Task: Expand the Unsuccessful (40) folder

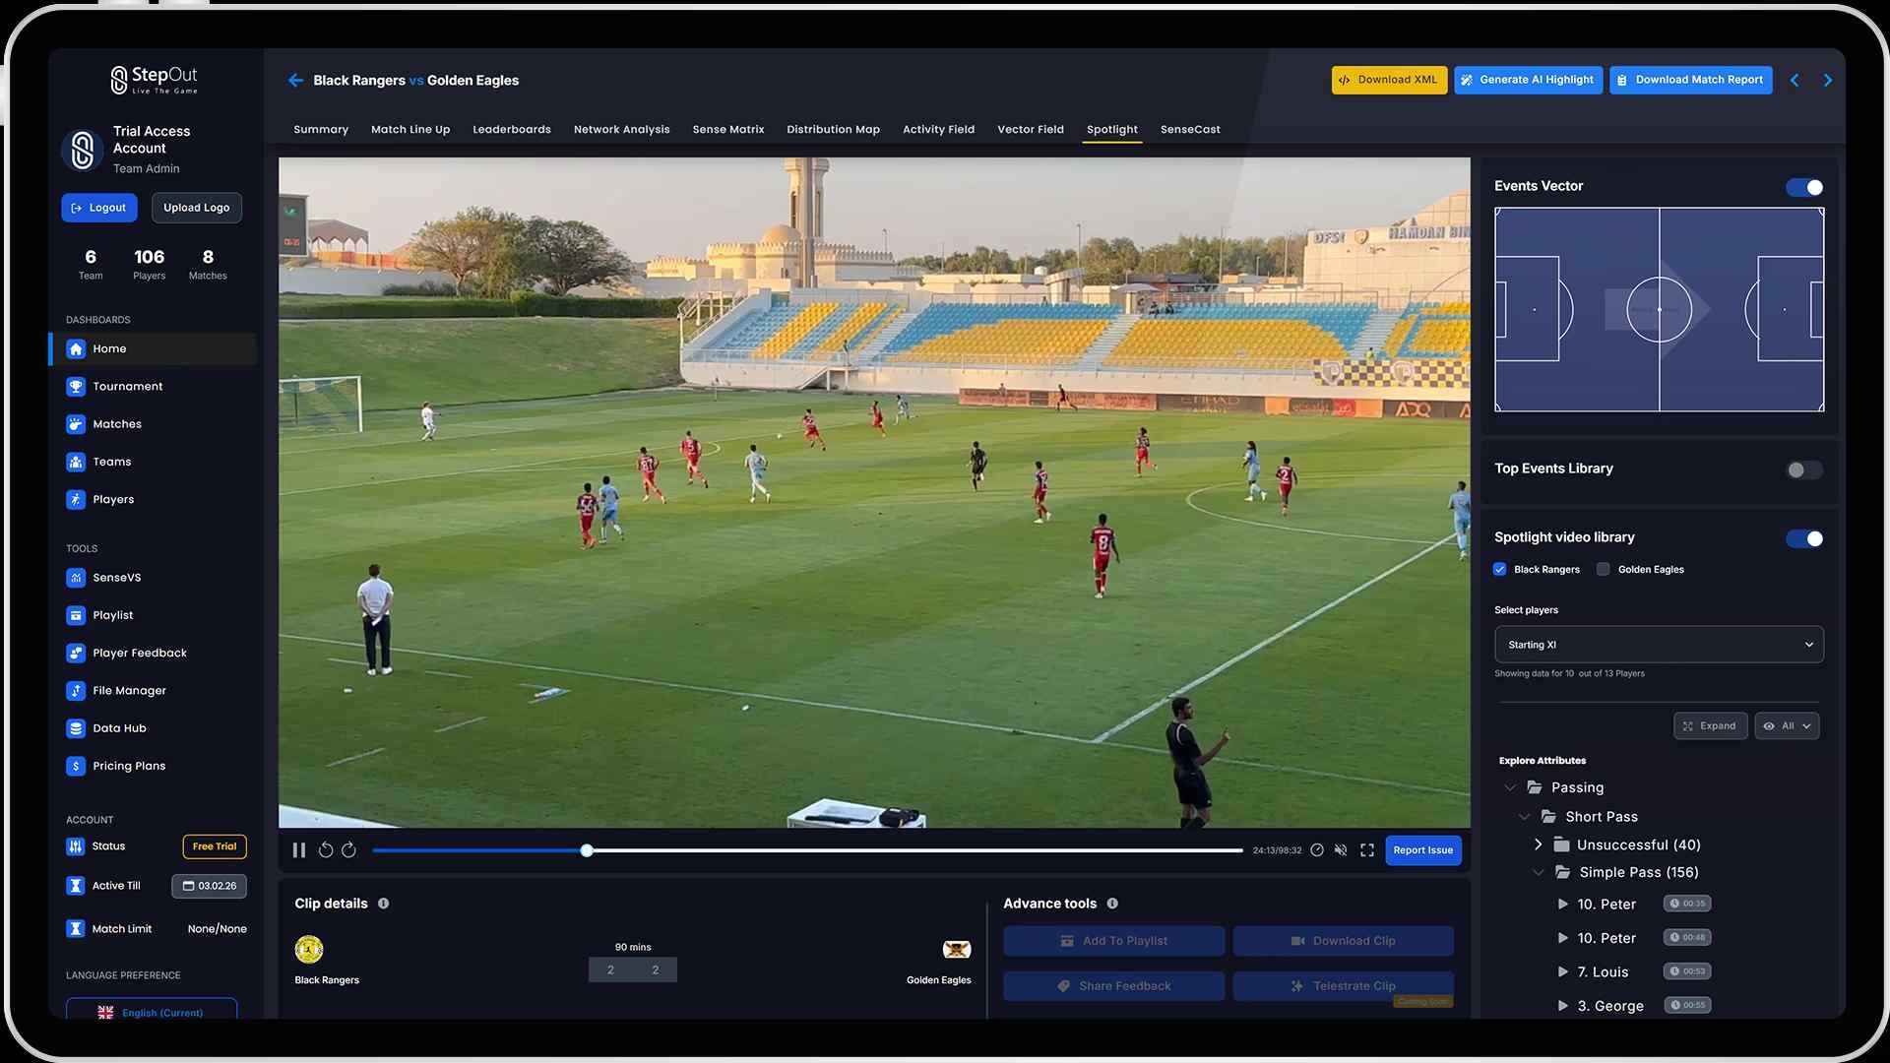Action: [1539, 844]
